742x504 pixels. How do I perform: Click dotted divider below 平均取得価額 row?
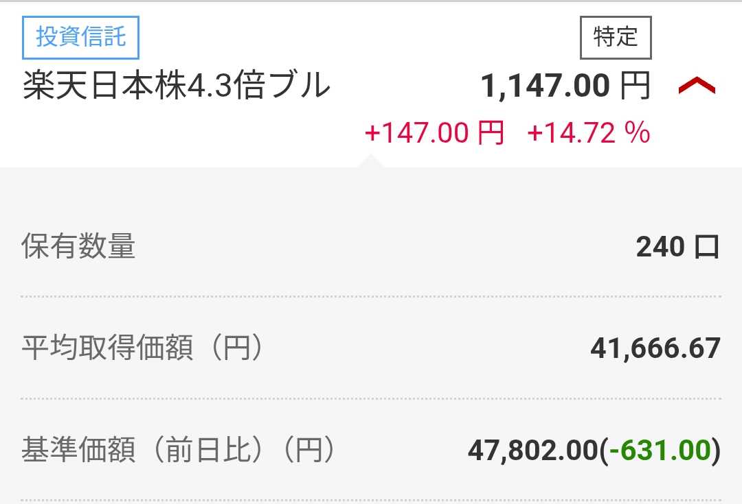tap(371, 398)
